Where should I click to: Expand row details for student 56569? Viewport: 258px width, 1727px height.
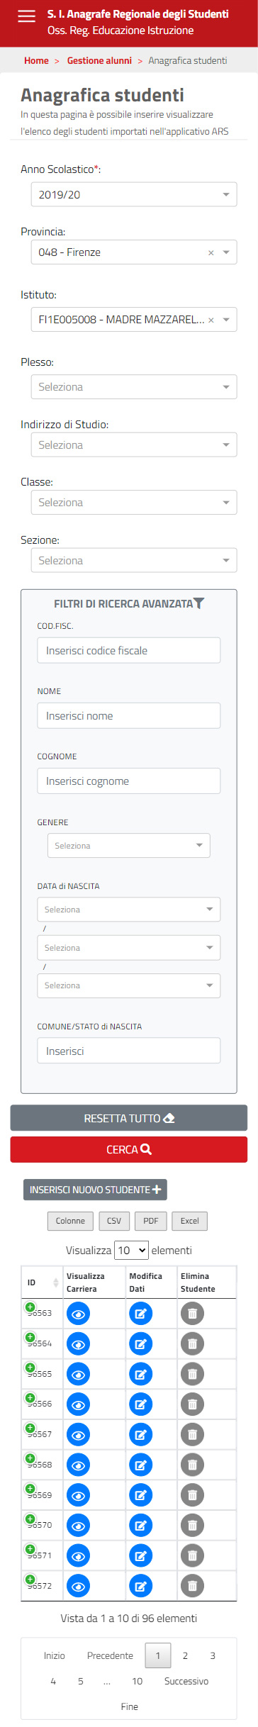pos(30,1489)
